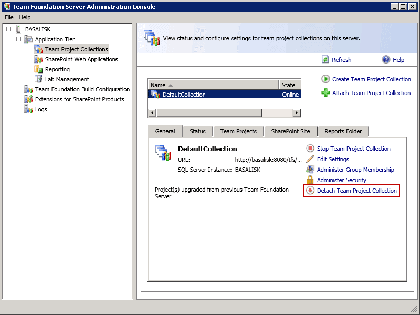The height and width of the screenshot is (315, 420).
Task: Click the padlock Administer Security icon
Action: pyautogui.click(x=310, y=180)
